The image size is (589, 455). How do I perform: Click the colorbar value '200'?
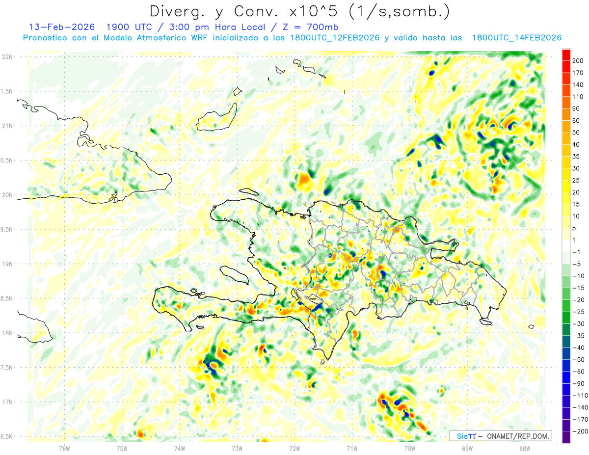(578, 61)
